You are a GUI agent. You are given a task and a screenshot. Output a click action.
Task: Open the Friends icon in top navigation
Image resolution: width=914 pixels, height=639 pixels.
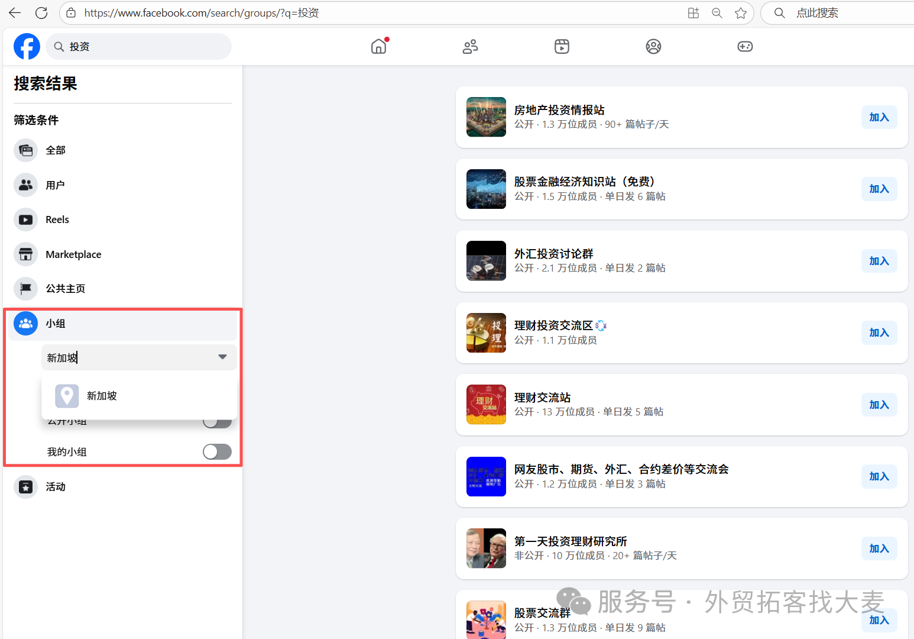click(x=471, y=46)
